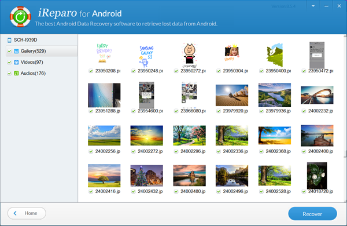
Task: Click the scrollbar down arrow
Action: click(x=345, y=201)
